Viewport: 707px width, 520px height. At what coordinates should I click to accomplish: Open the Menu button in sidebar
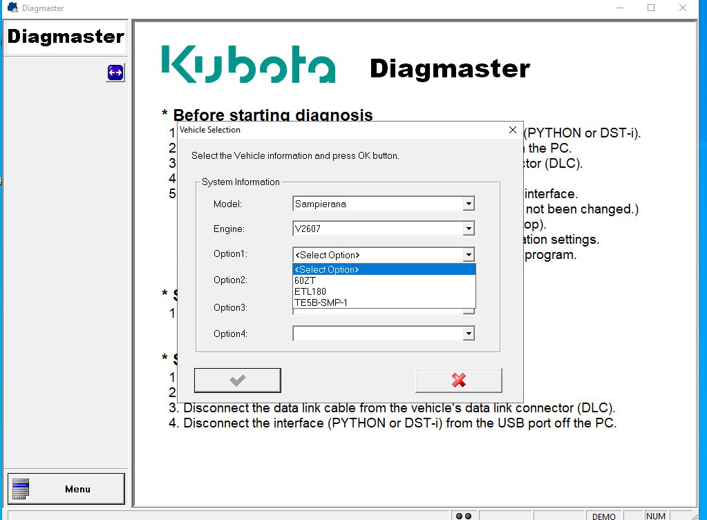coord(66,489)
